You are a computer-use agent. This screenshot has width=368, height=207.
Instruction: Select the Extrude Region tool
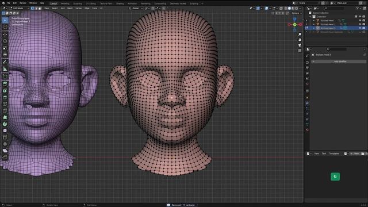tap(5, 84)
